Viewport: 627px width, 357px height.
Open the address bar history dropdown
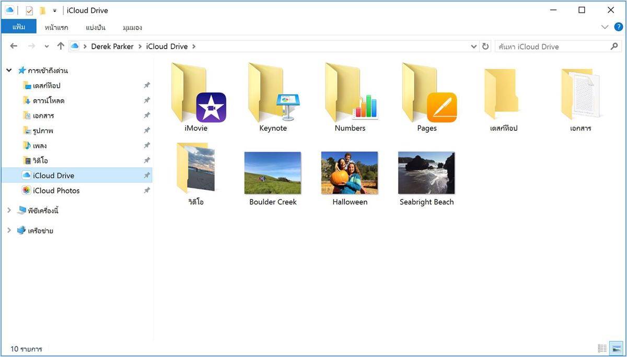tap(474, 47)
